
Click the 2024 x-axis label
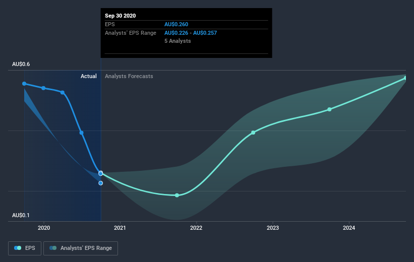click(348, 228)
